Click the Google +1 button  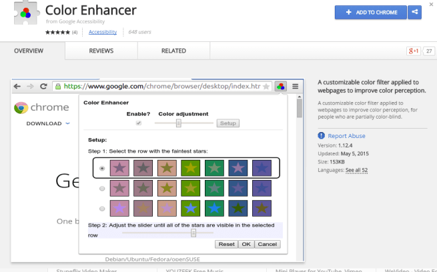tap(412, 51)
